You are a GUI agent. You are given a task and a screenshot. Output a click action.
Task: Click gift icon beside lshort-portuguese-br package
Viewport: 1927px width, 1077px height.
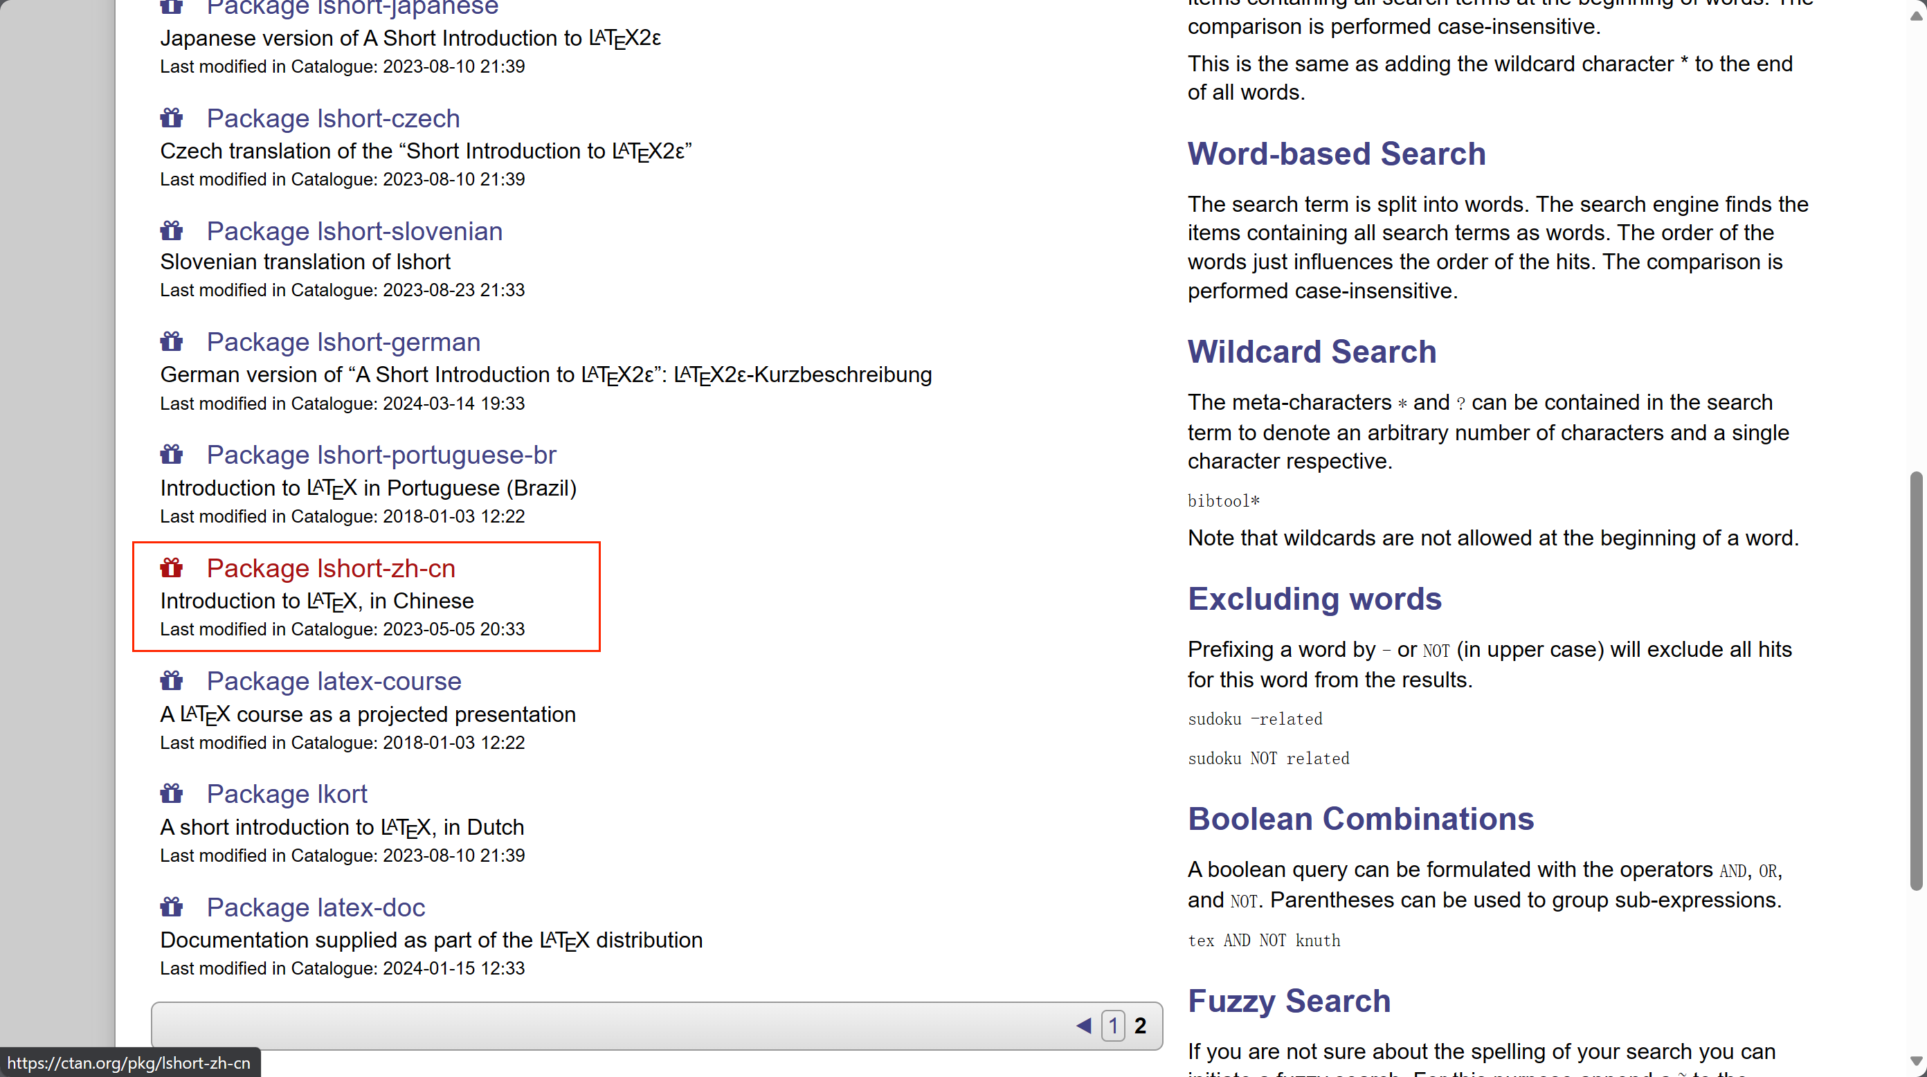(171, 455)
